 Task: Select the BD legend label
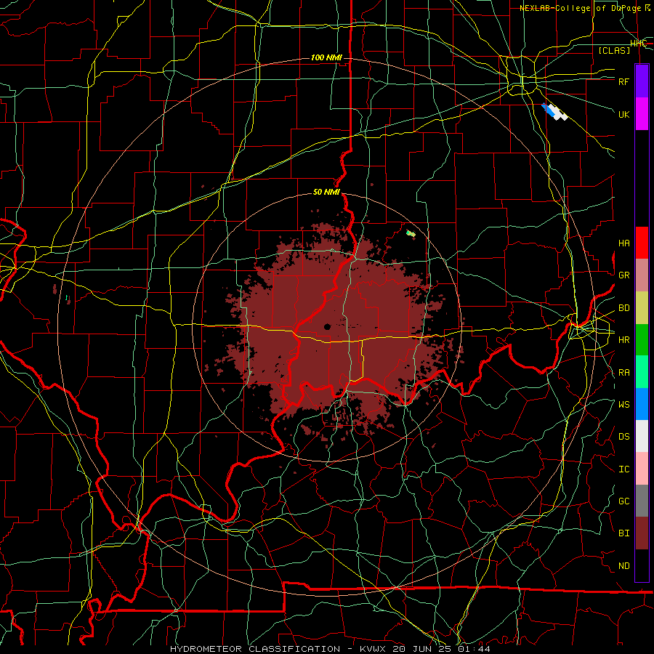[x=623, y=308]
